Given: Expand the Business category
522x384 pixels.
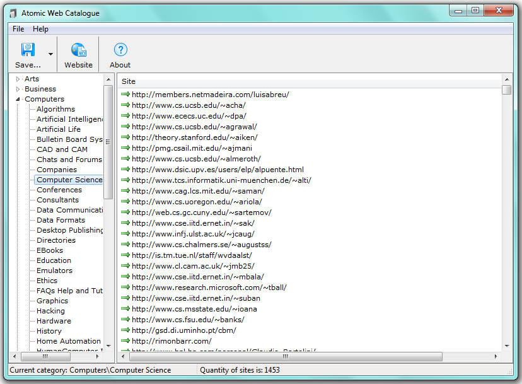Looking at the screenshot, I should click(x=18, y=89).
